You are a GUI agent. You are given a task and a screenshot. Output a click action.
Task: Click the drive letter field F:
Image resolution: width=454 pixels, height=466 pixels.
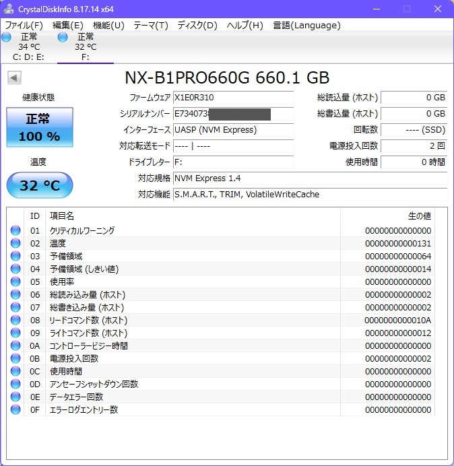click(233, 162)
